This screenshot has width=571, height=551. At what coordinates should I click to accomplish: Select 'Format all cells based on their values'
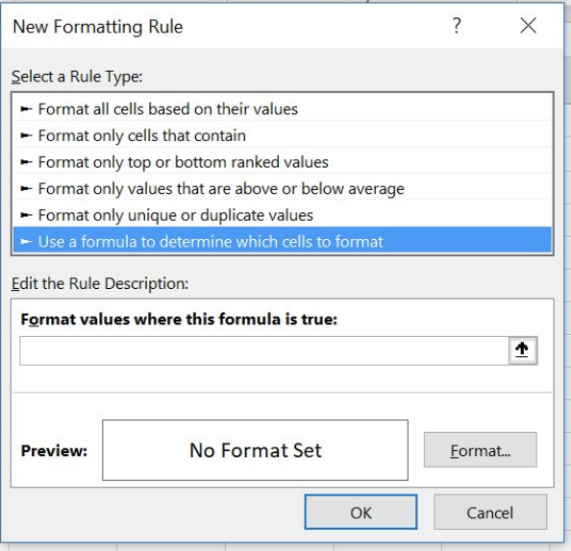coord(283,108)
